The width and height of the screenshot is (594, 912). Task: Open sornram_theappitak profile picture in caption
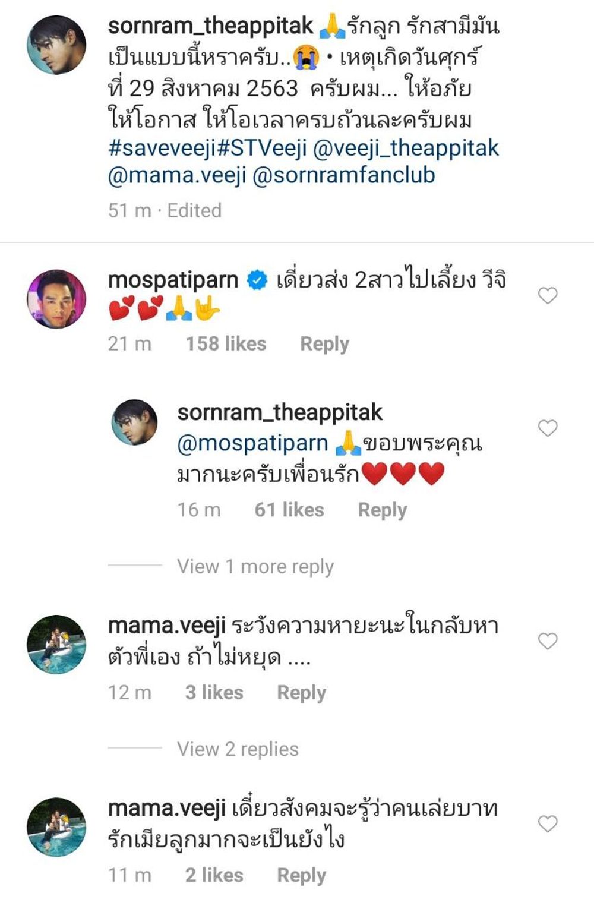56,45
